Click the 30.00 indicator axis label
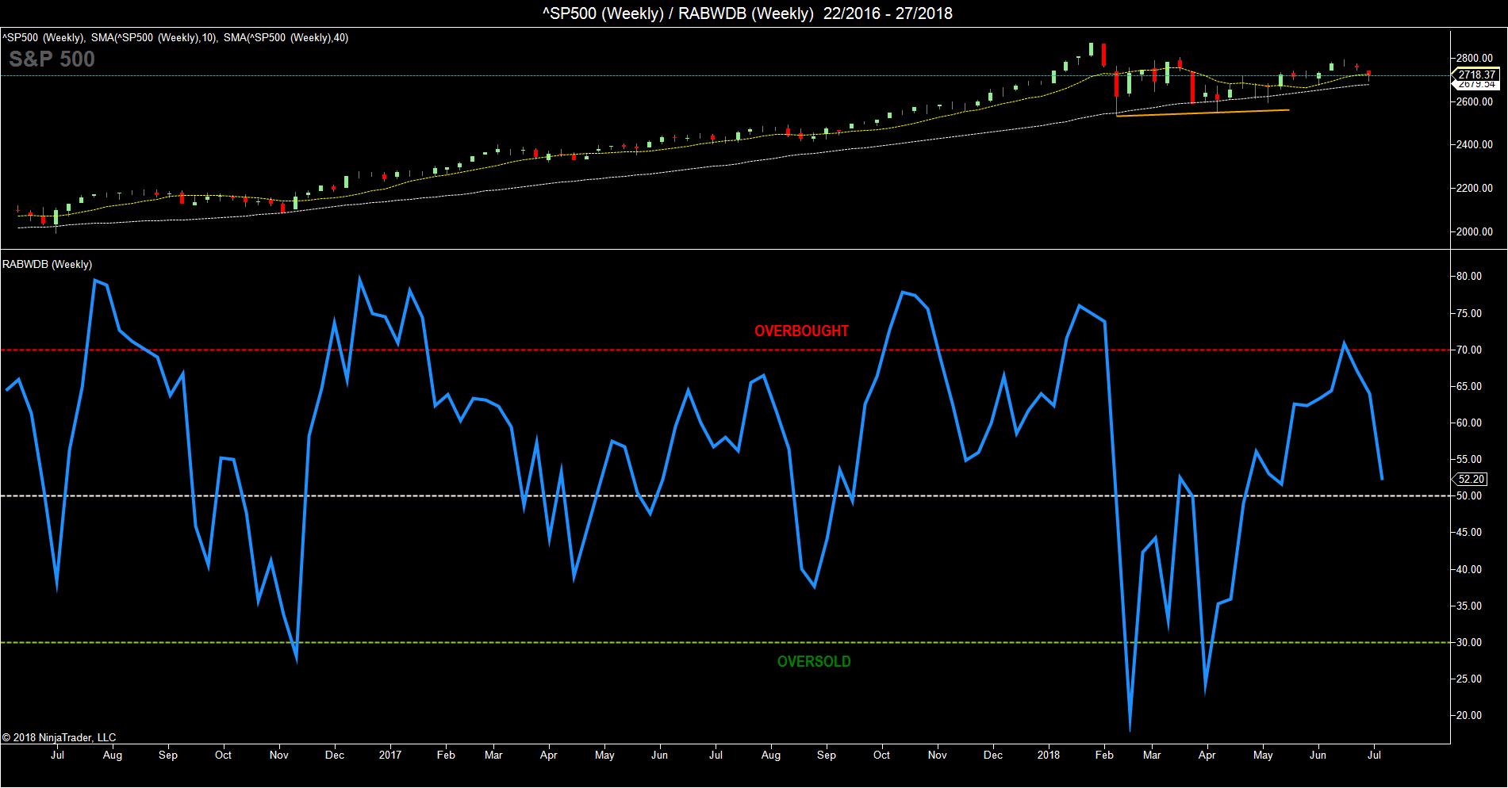The image size is (1508, 788). click(x=1470, y=642)
